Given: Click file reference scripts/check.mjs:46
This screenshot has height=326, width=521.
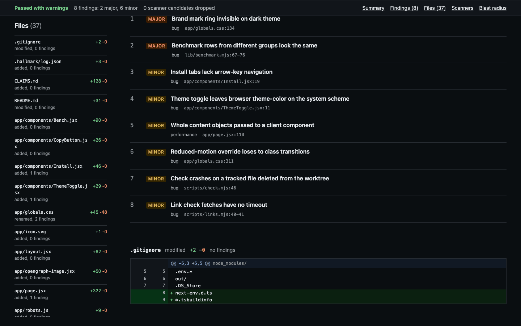Looking at the screenshot, I should tap(210, 188).
